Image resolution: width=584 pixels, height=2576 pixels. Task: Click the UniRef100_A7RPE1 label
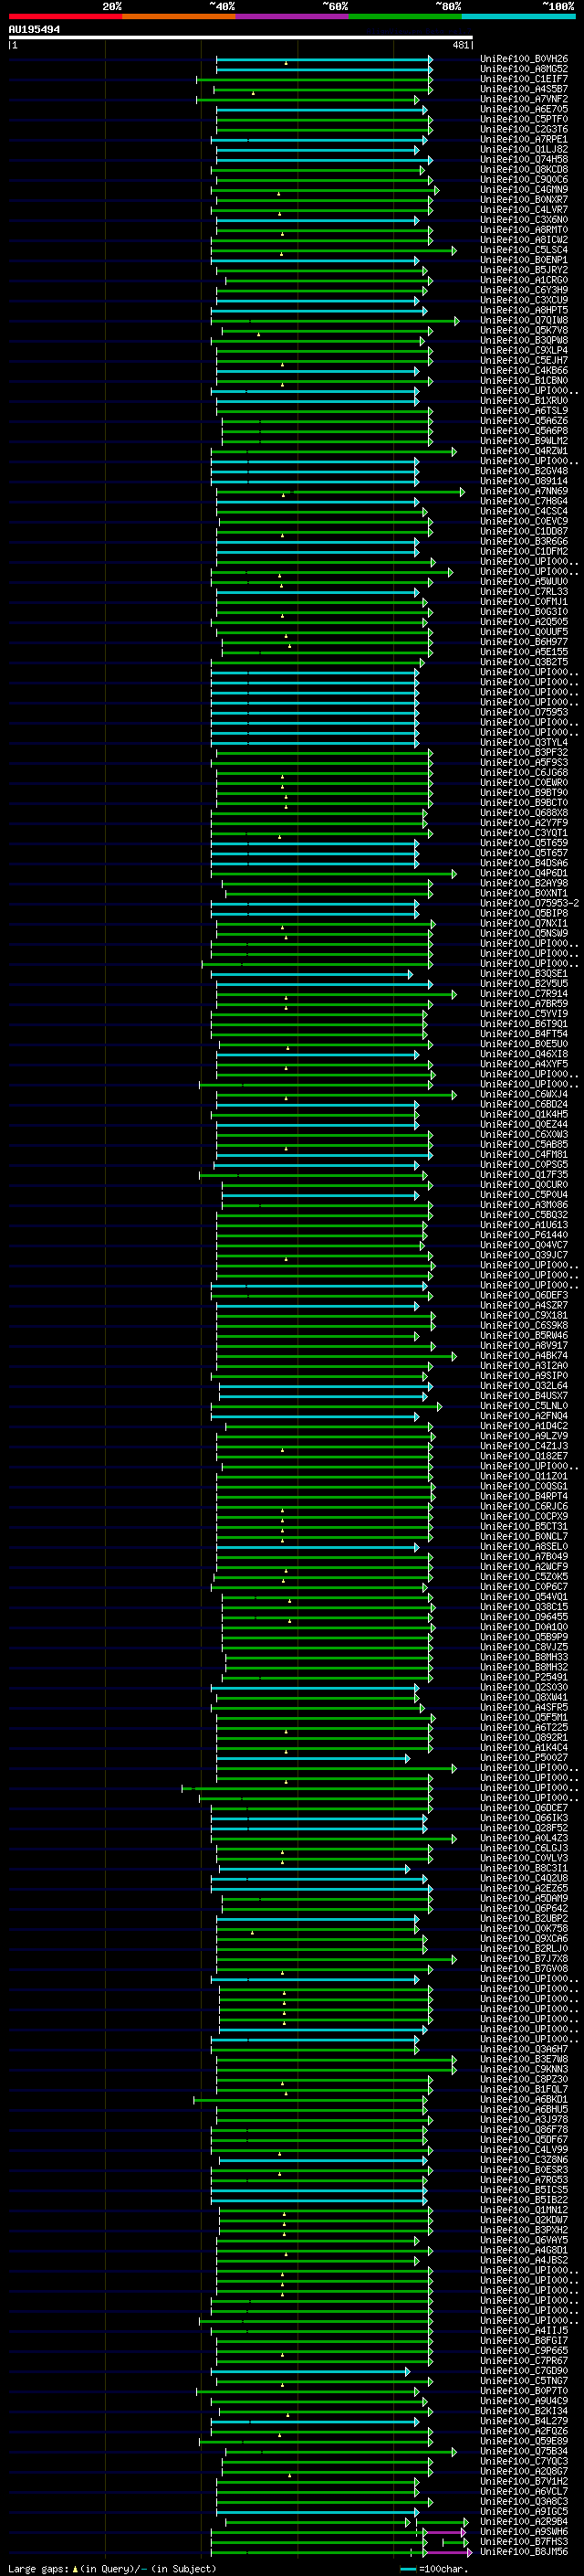pyautogui.click(x=524, y=139)
